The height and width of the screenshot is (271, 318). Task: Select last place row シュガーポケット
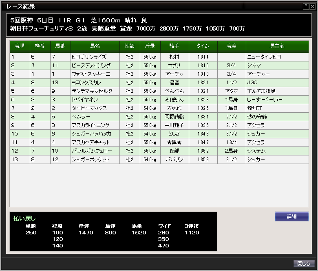(95, 160)
